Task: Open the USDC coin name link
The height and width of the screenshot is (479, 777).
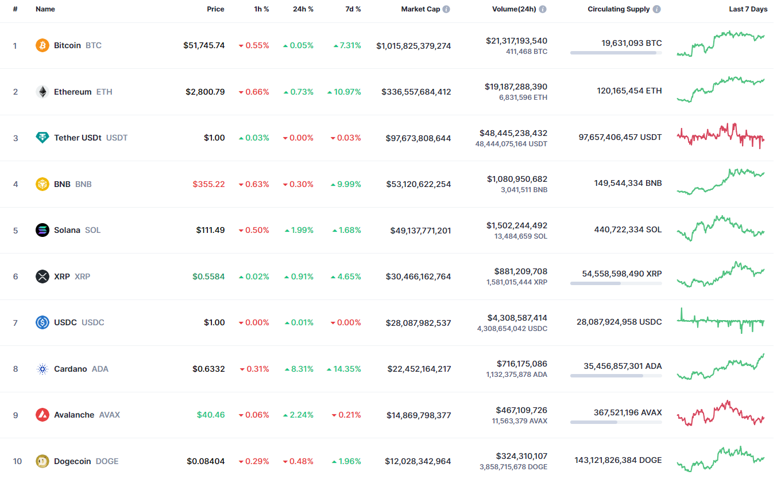Action: [65, 322]
